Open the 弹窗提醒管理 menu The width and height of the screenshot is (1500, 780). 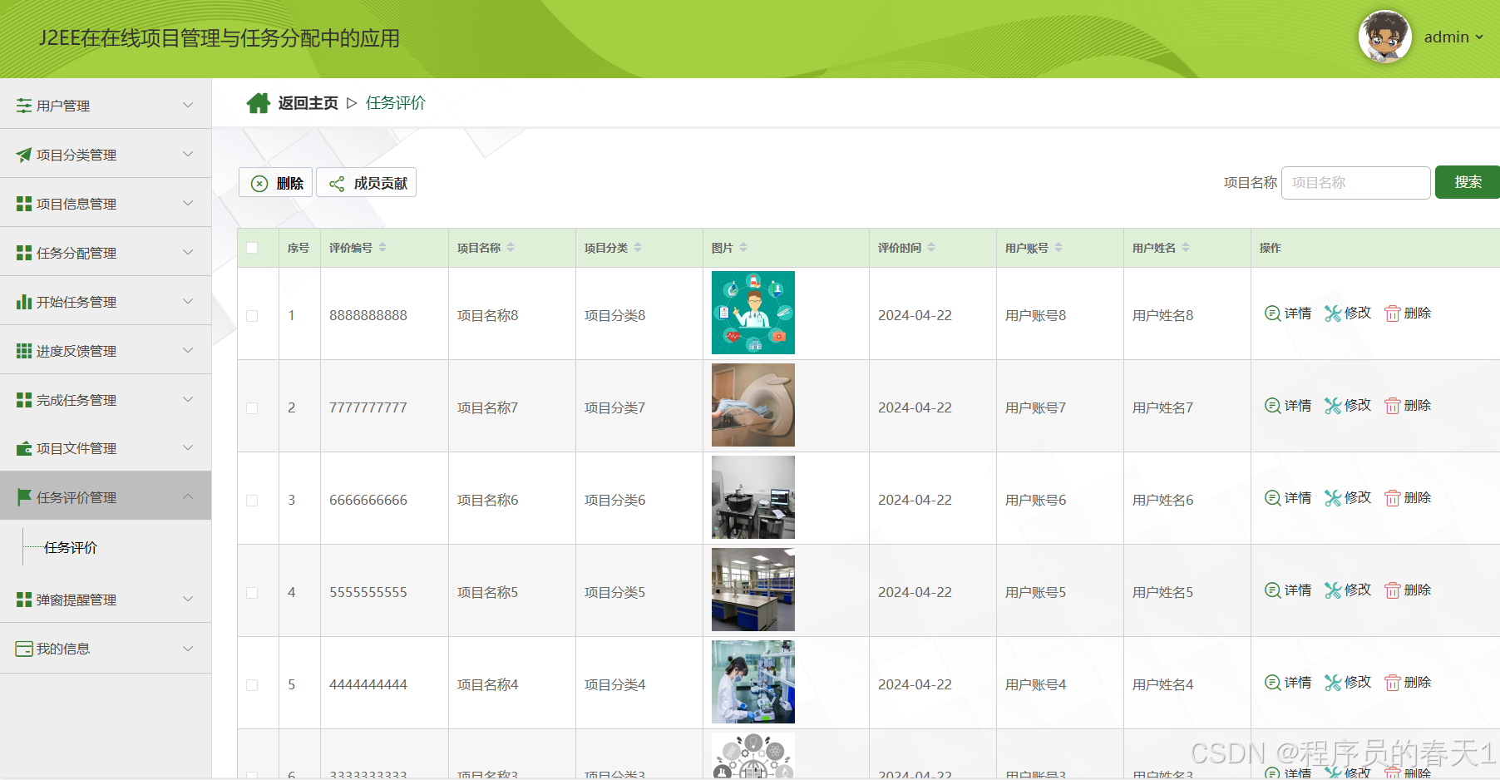click(106, 599)
